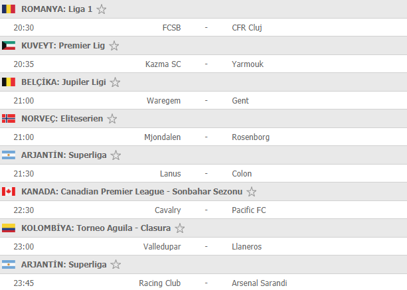Favorite the Romanya Liga 1 star
Screen dimensions: 407x290
pyautogui.click(x=101, y=9)
